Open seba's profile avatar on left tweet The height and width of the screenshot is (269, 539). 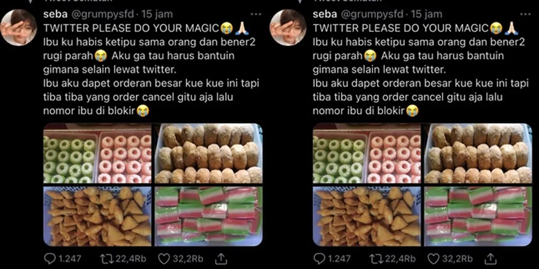coord(18,27)
